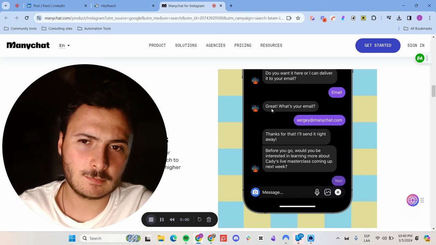The image size is (436, 245).
Task: Open Slack from the taskbar
Action: (248, 238)
